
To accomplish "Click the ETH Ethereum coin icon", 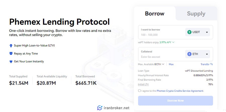I will click(x=189, y=54).
